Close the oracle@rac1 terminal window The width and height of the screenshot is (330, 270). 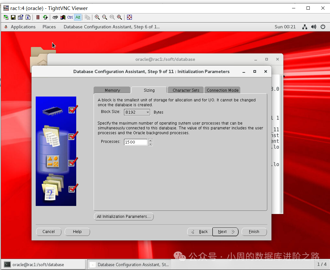(278, 60)
